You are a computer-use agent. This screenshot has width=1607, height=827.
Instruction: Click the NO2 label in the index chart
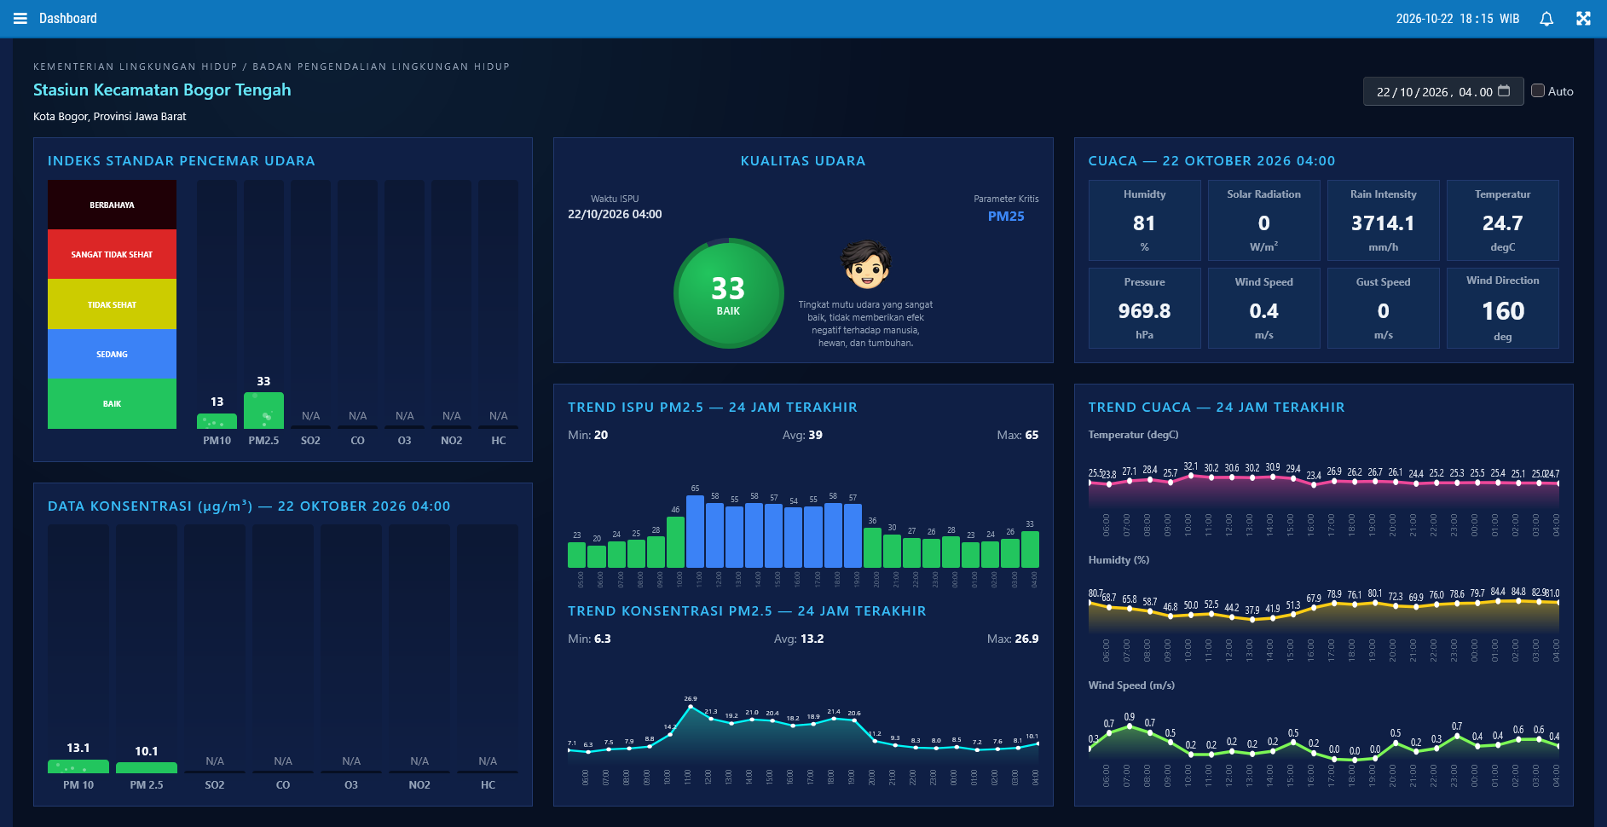(x=451, y=441)
